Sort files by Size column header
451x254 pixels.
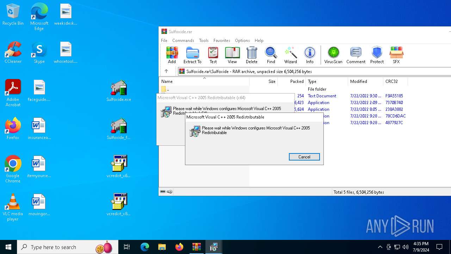[x=264, y=81]
